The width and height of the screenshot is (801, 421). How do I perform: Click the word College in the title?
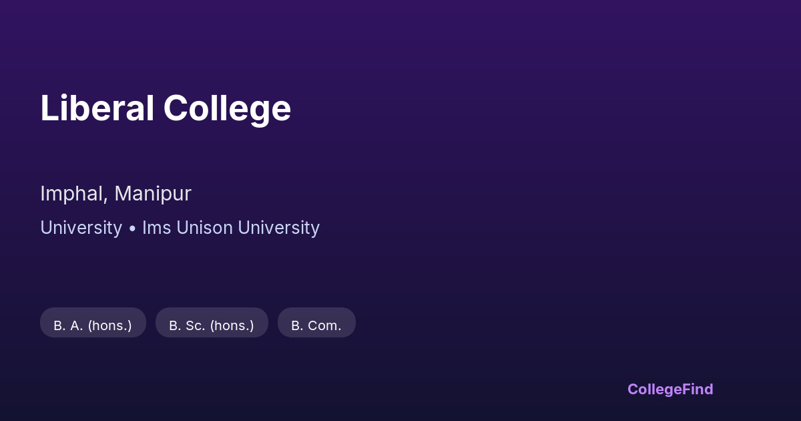pyautogui.click(x=227, y=108)
